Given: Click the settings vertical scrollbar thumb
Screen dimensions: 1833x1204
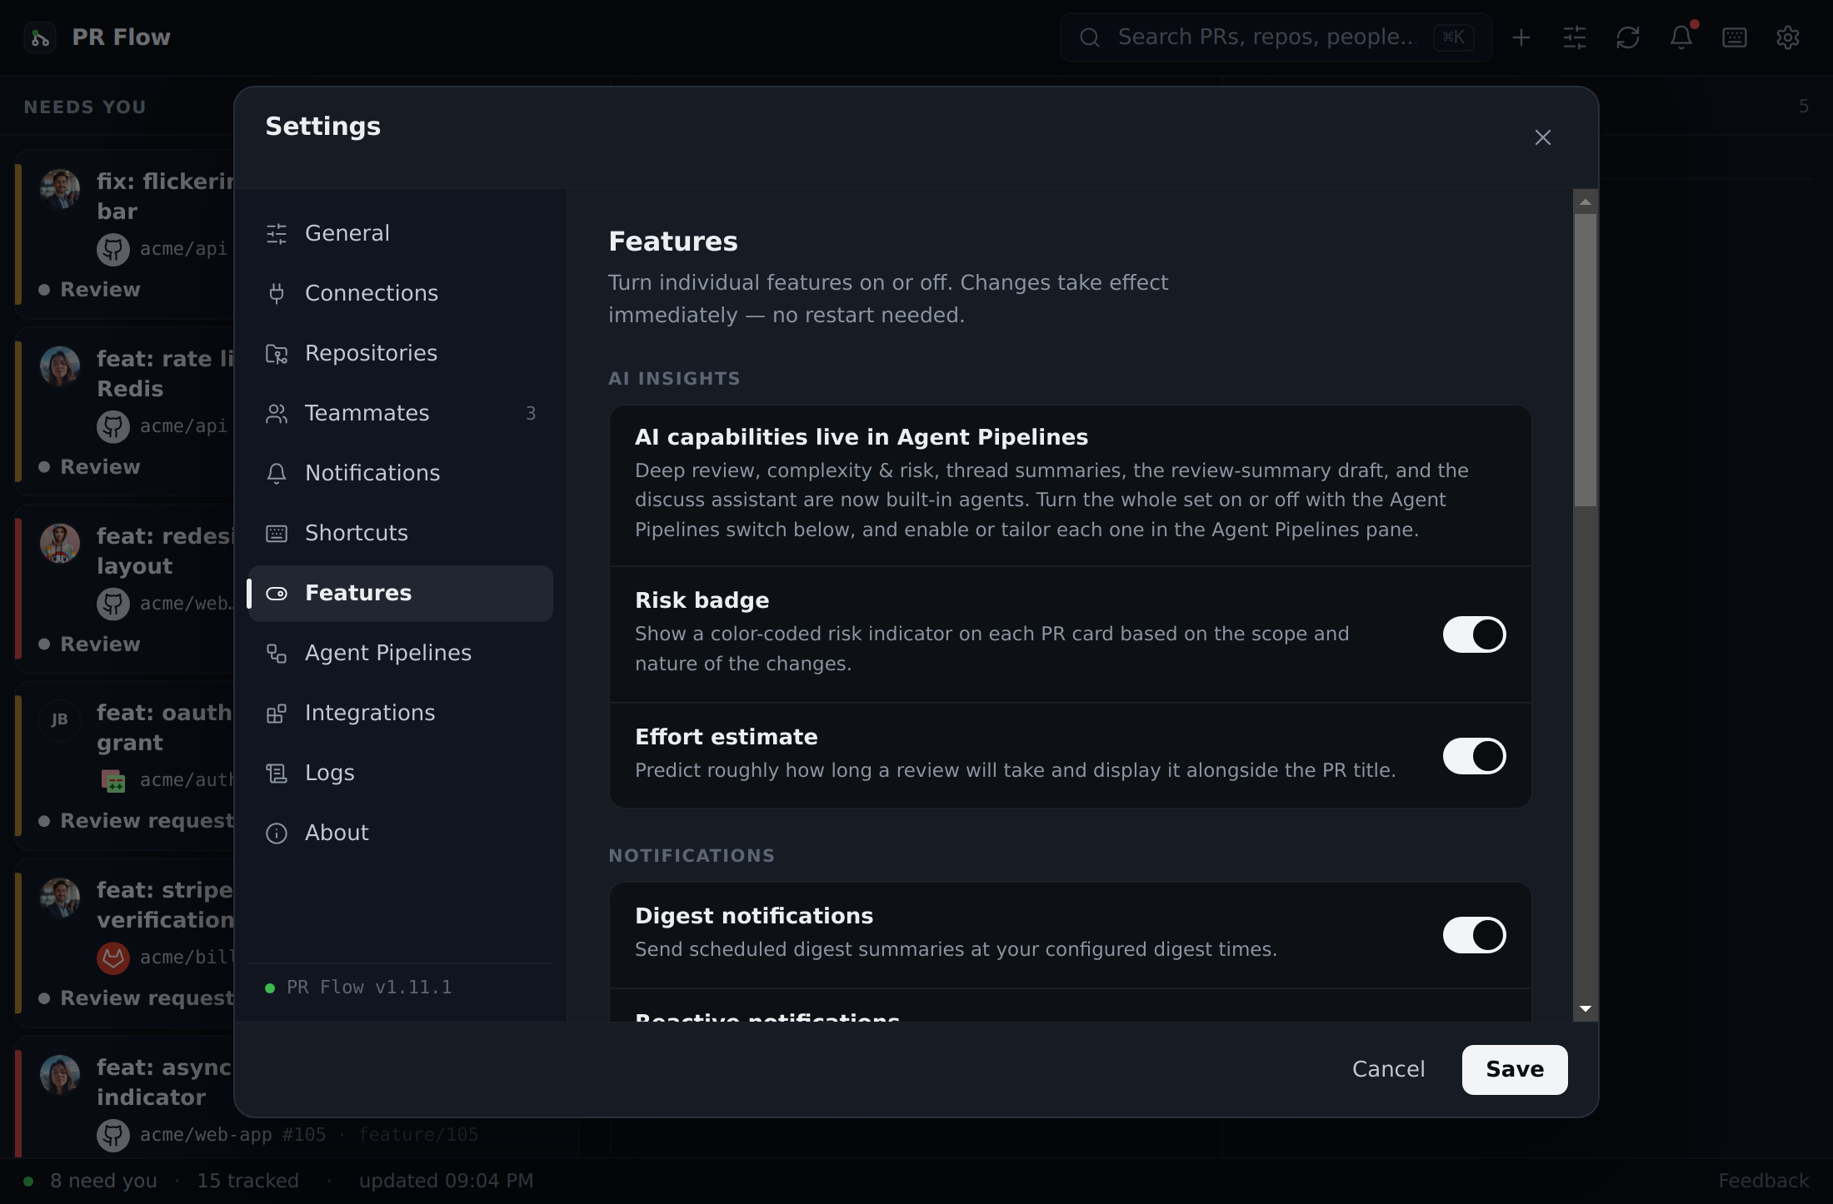Looking at the screenshot, I should (x=1586, y=361).
